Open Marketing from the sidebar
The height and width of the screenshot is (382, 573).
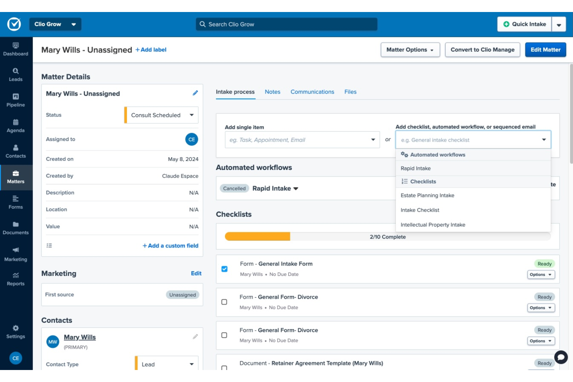pyautogui.click(x=15, y=254)
